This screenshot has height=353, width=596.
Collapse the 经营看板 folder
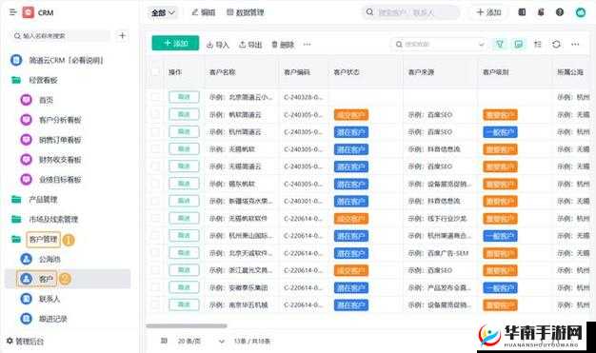(x=35, y=80)
